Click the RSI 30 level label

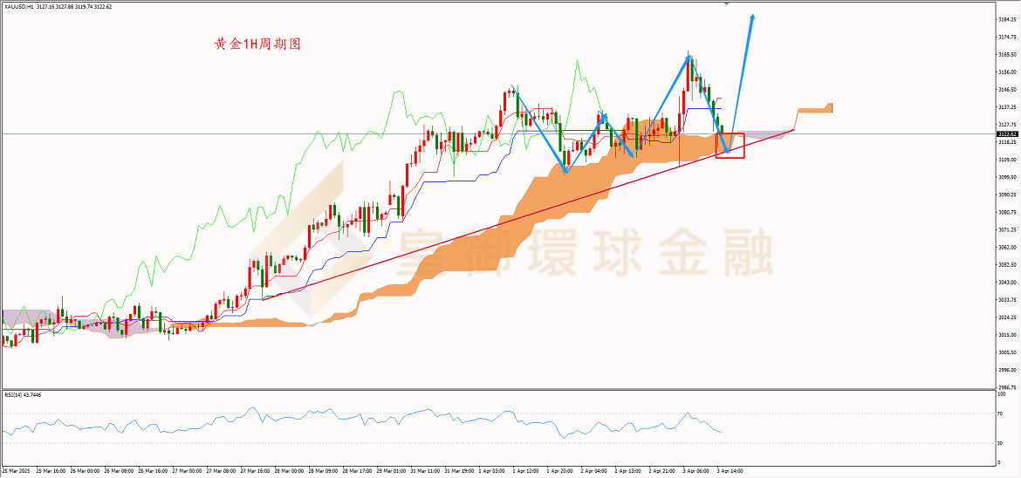tap(1001, 443)
